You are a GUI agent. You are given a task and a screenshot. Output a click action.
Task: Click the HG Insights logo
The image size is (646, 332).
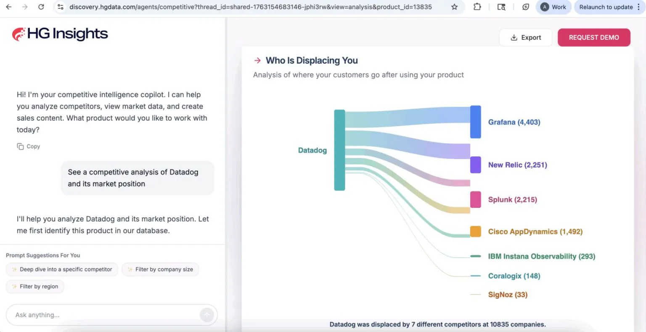point(60,34)
